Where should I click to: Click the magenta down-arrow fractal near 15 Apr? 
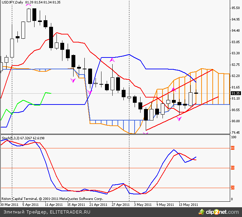click(73, 80)
